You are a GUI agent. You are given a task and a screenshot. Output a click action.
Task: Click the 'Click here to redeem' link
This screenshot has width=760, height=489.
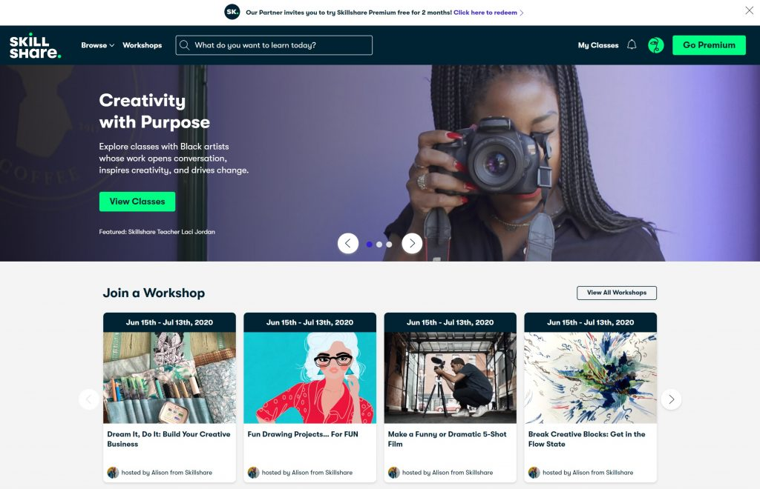pyautogui.click(x=488, y=13)
